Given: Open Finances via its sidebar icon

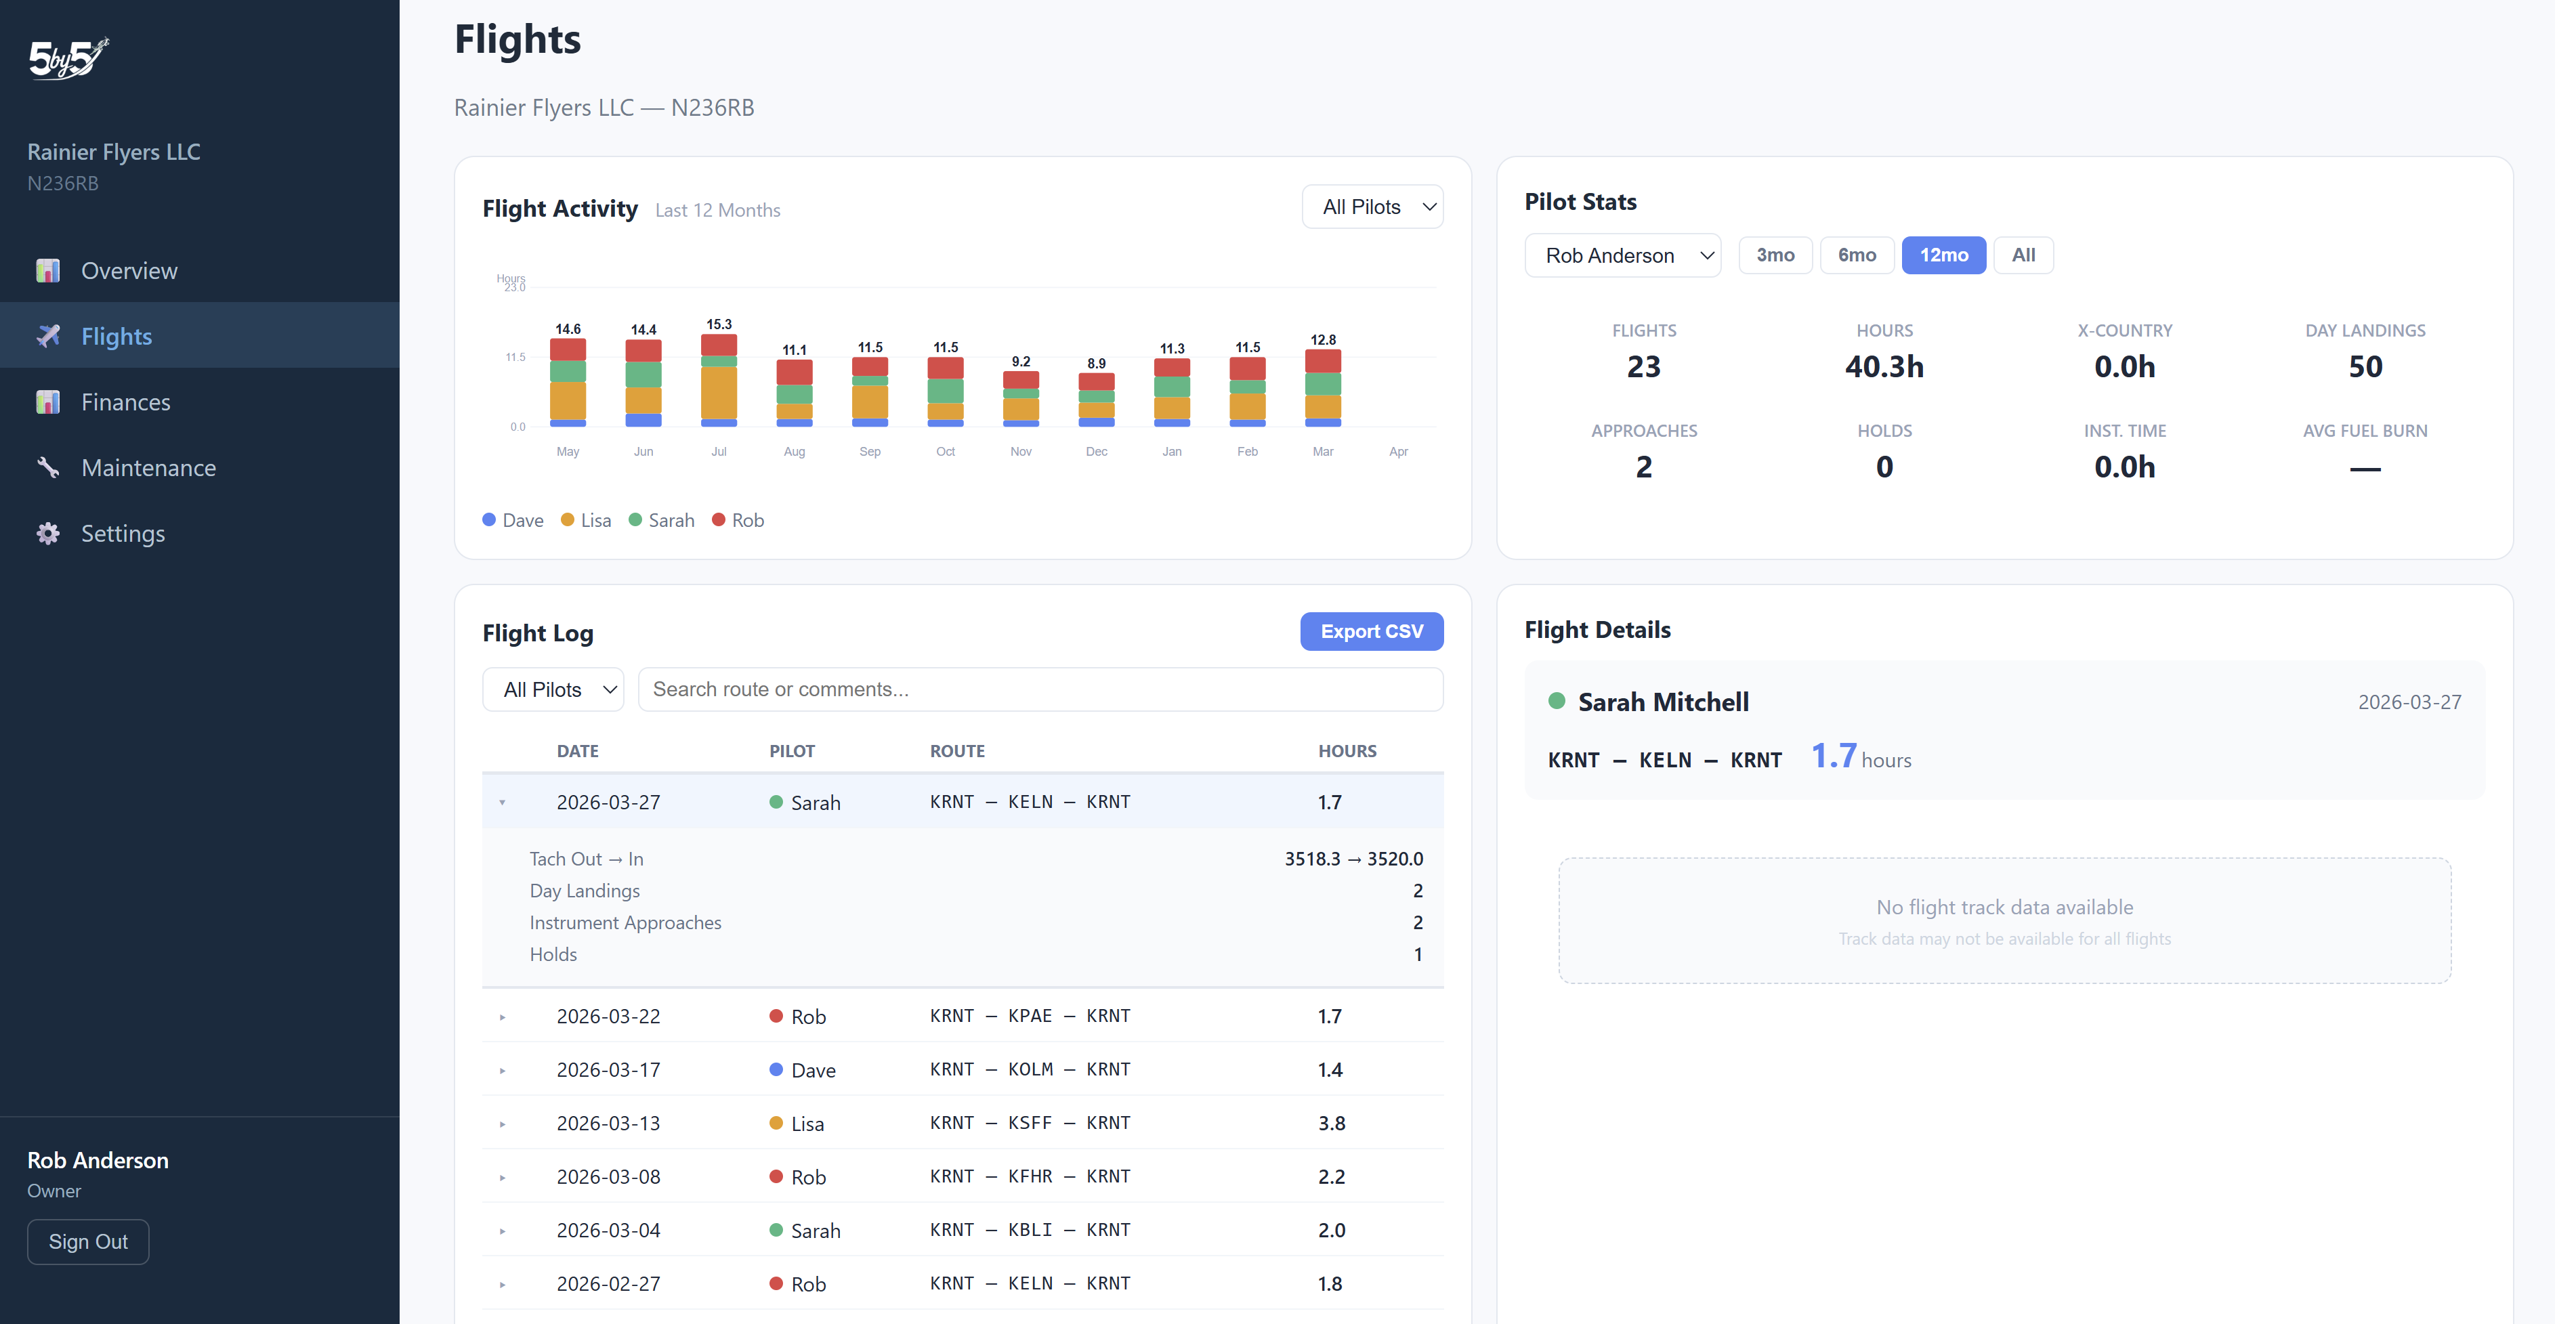Looking at the screenshot, I should (x=47, y=402).
